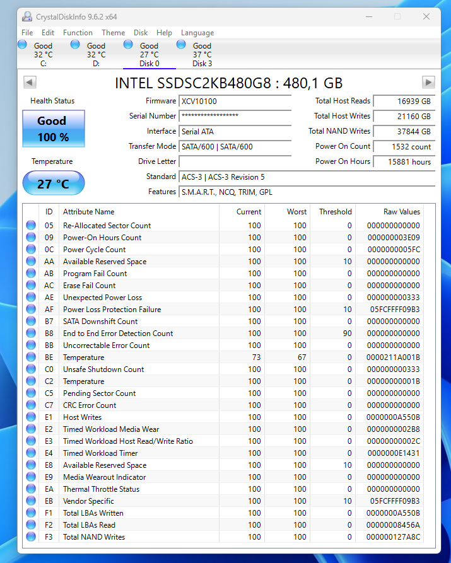This screenshot has width=451, height=563.
Task: Click status icon of Vendor Specific row
Action: click(x=31, y=501)
